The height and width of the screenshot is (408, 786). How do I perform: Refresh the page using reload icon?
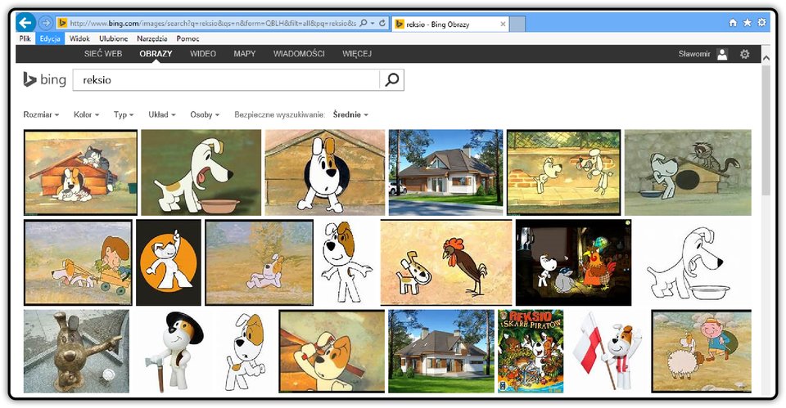(x=382, y=23)
